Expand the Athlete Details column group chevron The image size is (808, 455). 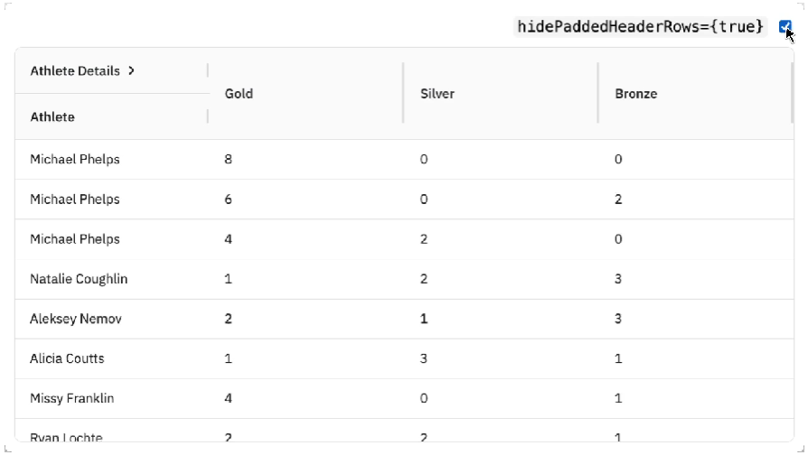(x=131, y=70)
